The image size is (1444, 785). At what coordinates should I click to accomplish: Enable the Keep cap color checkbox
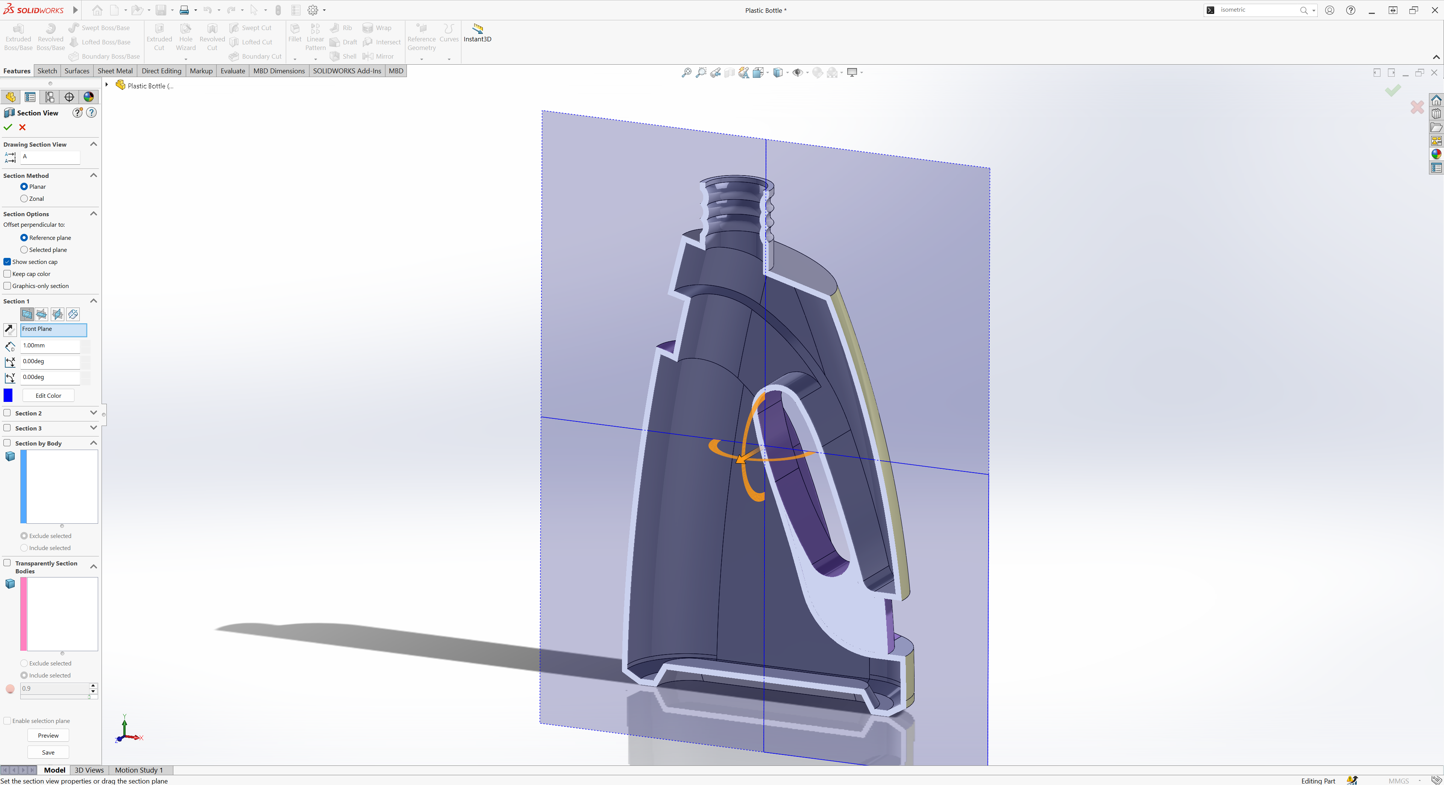pyautogui.click(x=7, y=274)
